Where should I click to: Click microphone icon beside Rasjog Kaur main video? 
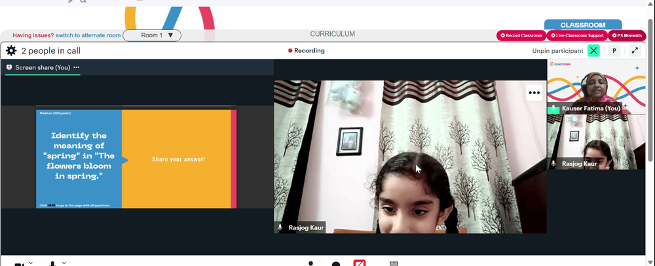click(x=280, y=227)
